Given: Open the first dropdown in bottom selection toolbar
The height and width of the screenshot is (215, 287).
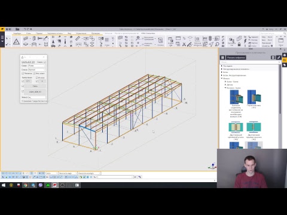Looking at the screenshot, I should click(52, 173).
